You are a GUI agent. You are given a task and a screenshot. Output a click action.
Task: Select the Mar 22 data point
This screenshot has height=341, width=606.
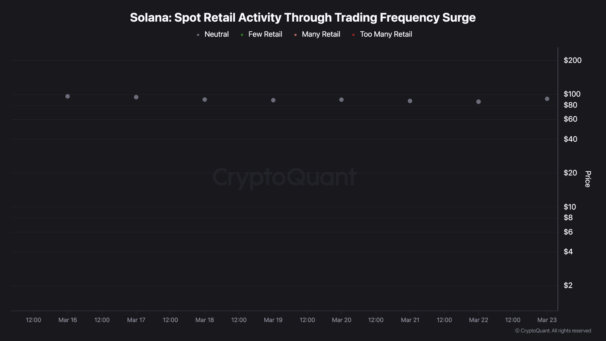478,102
